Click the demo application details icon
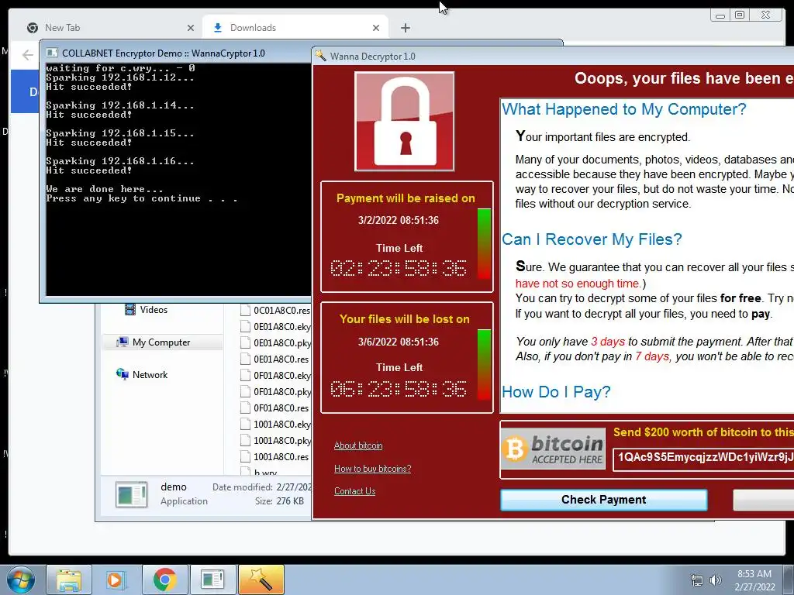 point(131,494)
